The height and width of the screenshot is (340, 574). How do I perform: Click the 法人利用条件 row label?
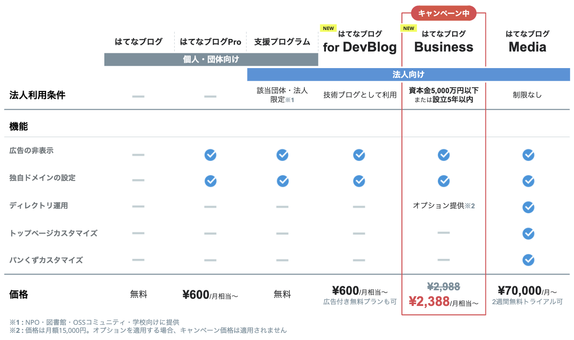(x=37, y=95)
